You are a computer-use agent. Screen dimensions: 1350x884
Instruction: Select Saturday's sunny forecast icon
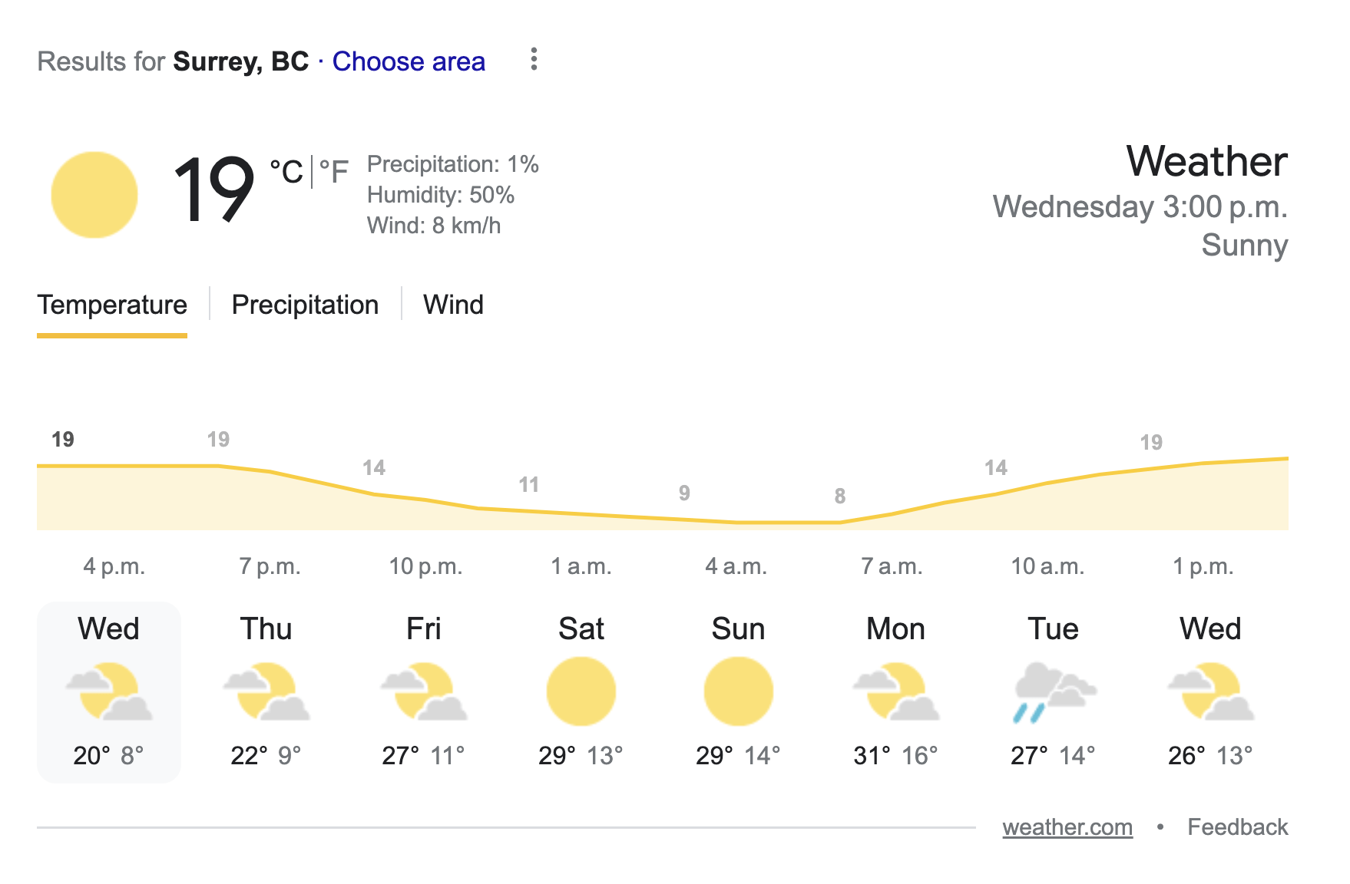pyautogui.click(x=581, y=691)
